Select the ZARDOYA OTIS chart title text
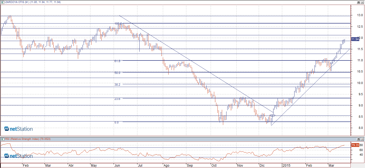 [33, 2]
